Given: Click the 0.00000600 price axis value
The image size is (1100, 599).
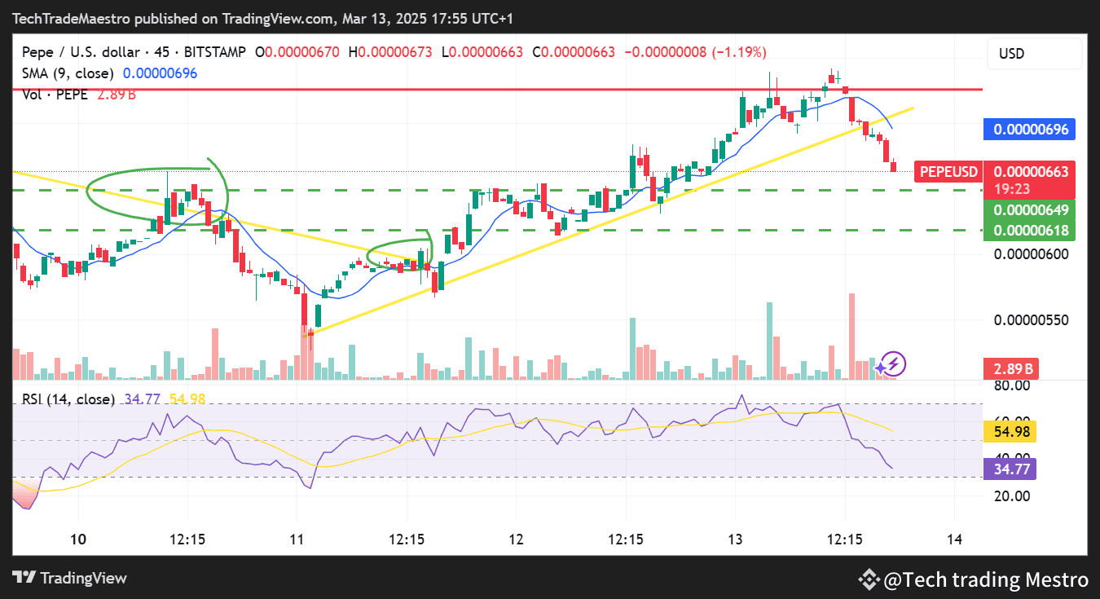Looking at the screenshot, I should [1032, 253].
